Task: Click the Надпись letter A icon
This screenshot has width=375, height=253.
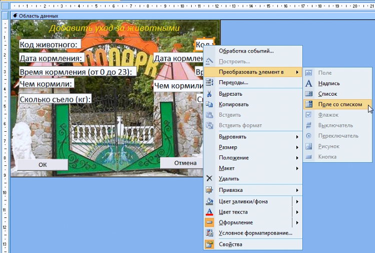Action: 309,83
